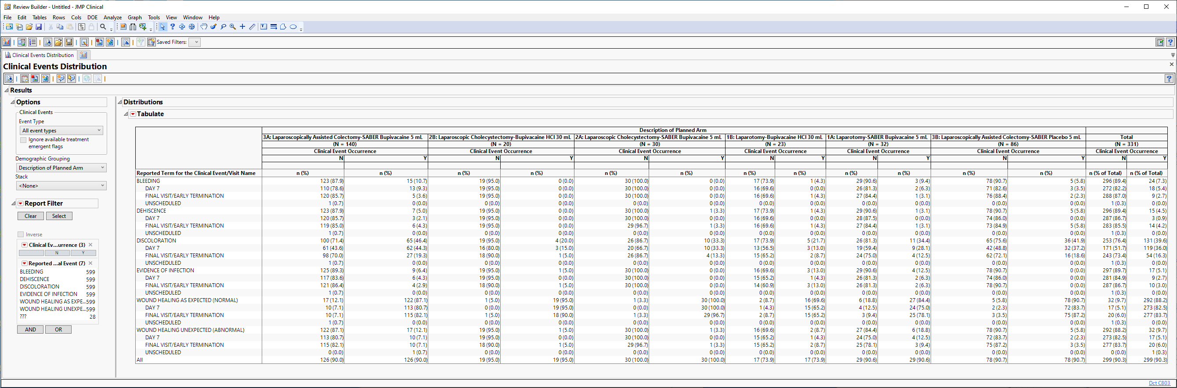Toggle the Inverse checkbox
Screen dimensions: 1177x388
[21, 235]
